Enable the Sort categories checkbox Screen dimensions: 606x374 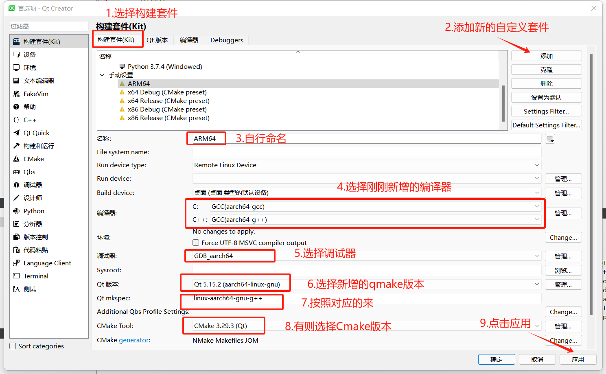click(13, 346)
